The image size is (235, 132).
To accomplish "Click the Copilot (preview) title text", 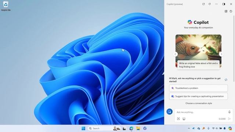I will [175, 4].
